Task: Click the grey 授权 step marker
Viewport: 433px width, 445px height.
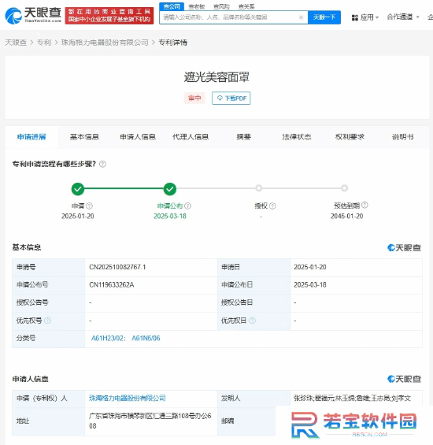Action: coord(258,188)
